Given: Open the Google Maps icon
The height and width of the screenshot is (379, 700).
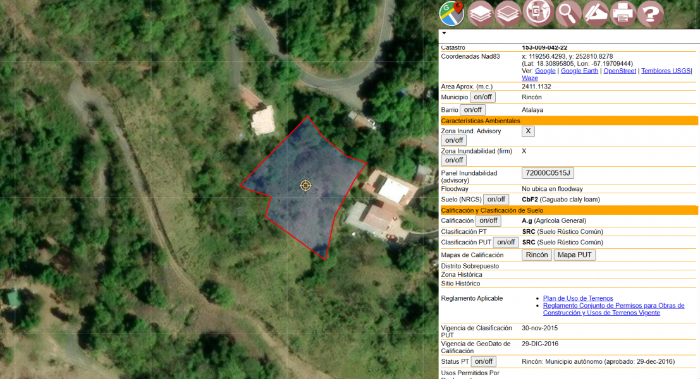Looking at the screenshot, I should coord(452,13).
